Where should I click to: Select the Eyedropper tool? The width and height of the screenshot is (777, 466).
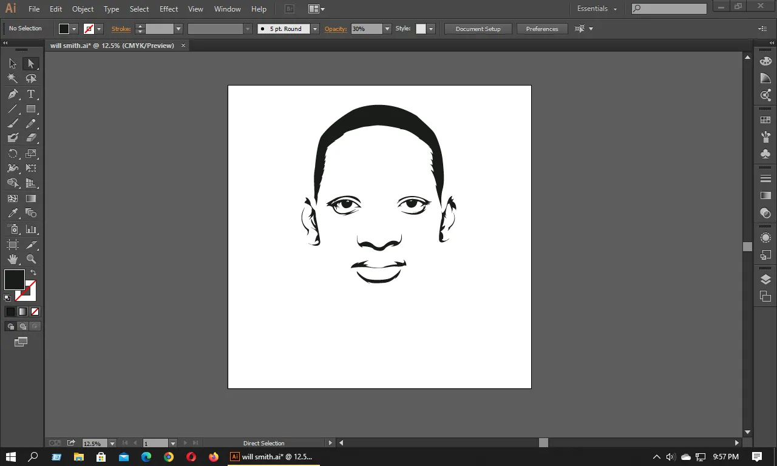pos(13,213)
